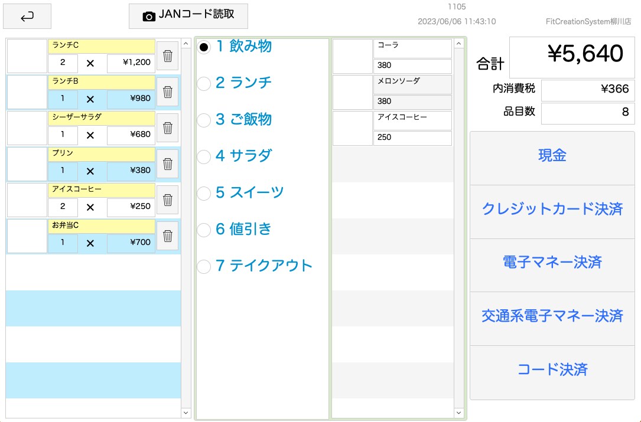Choose 交通系電子マネー決済 payment

click(x=552, y=319)
